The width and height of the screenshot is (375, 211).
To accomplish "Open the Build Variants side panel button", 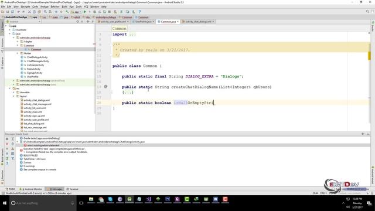I will pyautogui.click(x=2, y=157).
